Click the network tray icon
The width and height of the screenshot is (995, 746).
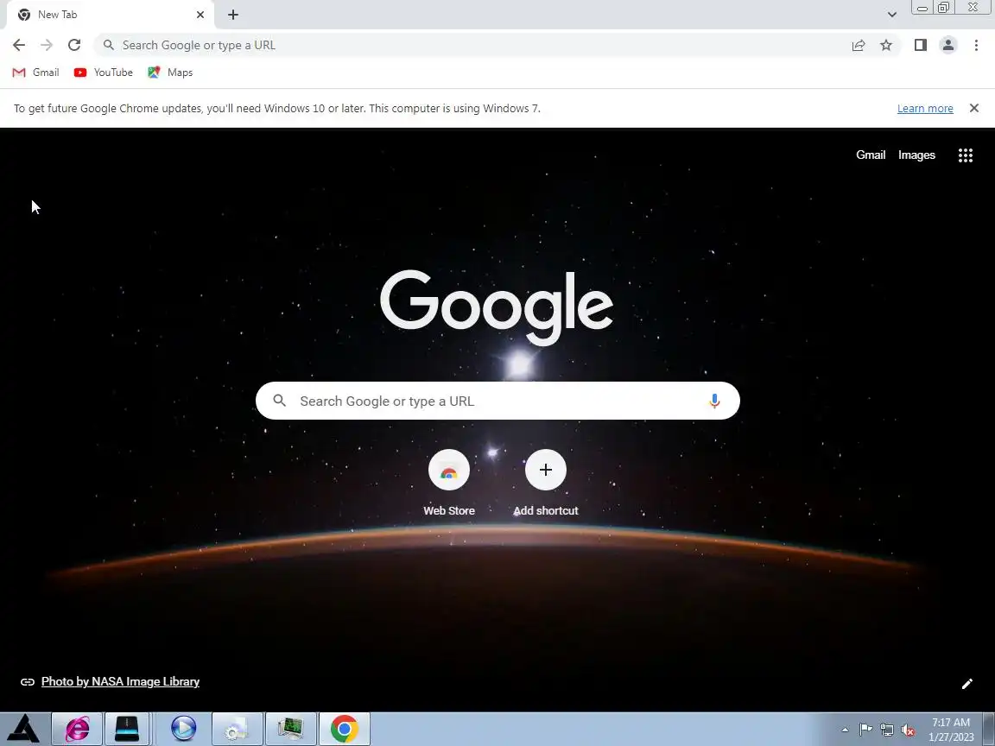[x=886, y=730]
